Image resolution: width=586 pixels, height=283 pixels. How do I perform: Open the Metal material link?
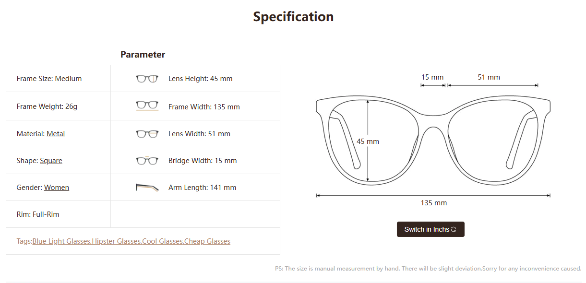[x=56, y=134]
